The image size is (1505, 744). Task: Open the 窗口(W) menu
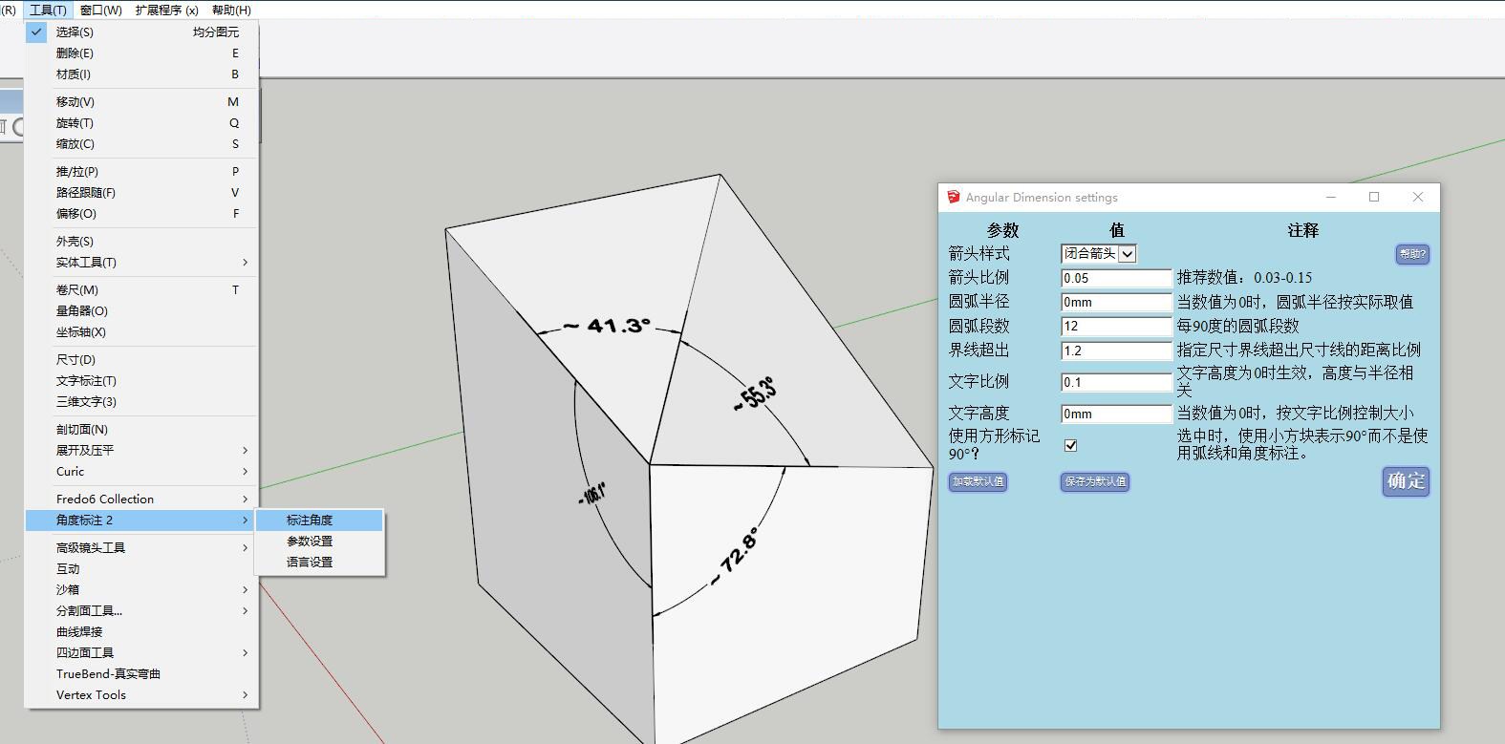(100, 10)
